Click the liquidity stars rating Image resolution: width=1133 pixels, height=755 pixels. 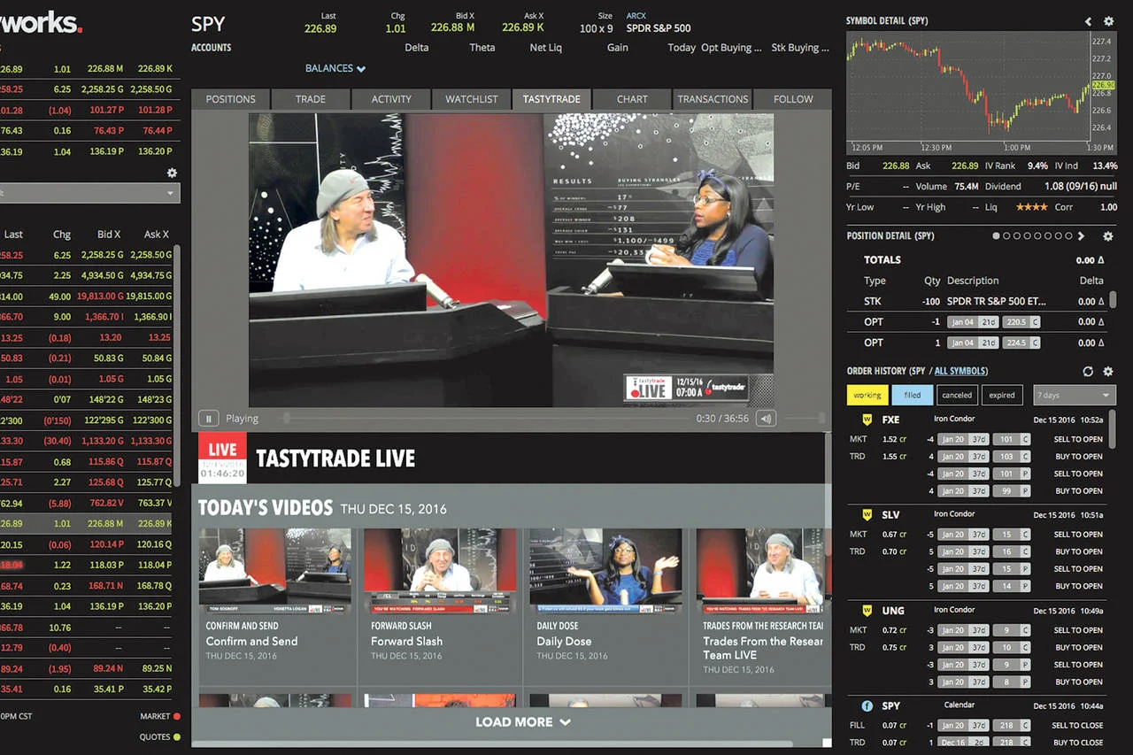[x=1031, y=207]
